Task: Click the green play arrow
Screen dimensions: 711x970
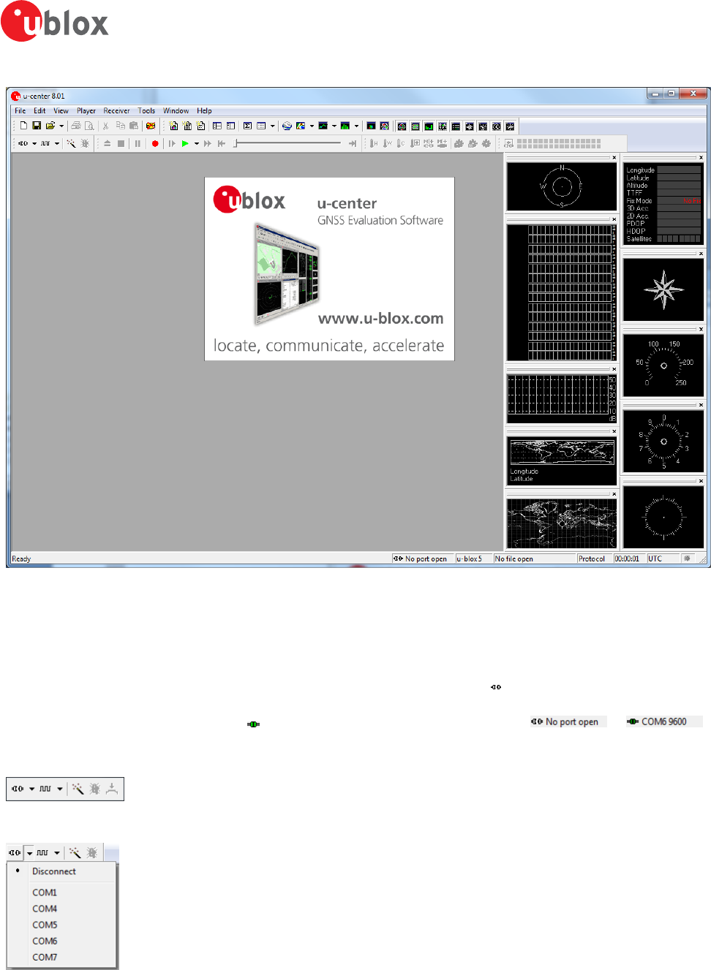Action: coord(185,143)
